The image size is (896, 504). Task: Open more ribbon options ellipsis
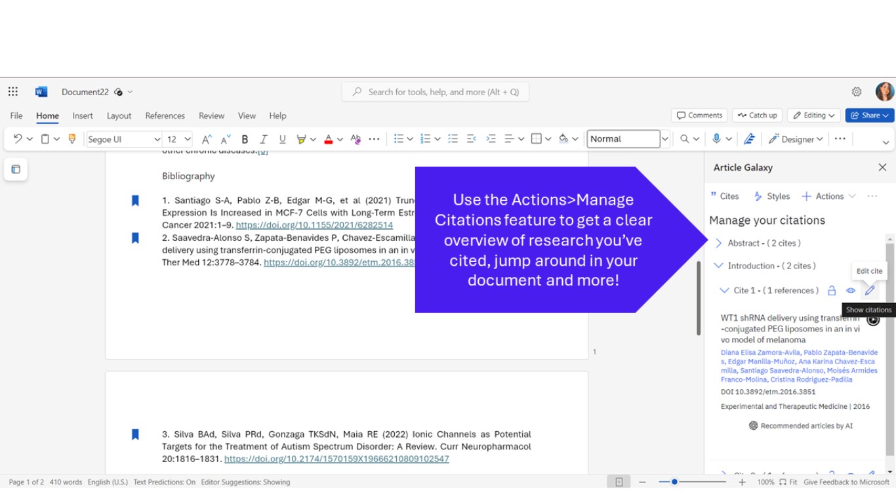(840, 139)
